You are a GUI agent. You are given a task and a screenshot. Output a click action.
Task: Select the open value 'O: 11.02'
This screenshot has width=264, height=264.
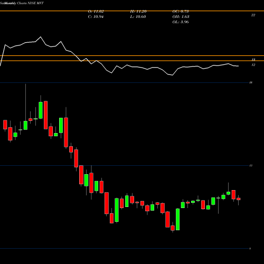pyautogui.click(x=96, y=12)
